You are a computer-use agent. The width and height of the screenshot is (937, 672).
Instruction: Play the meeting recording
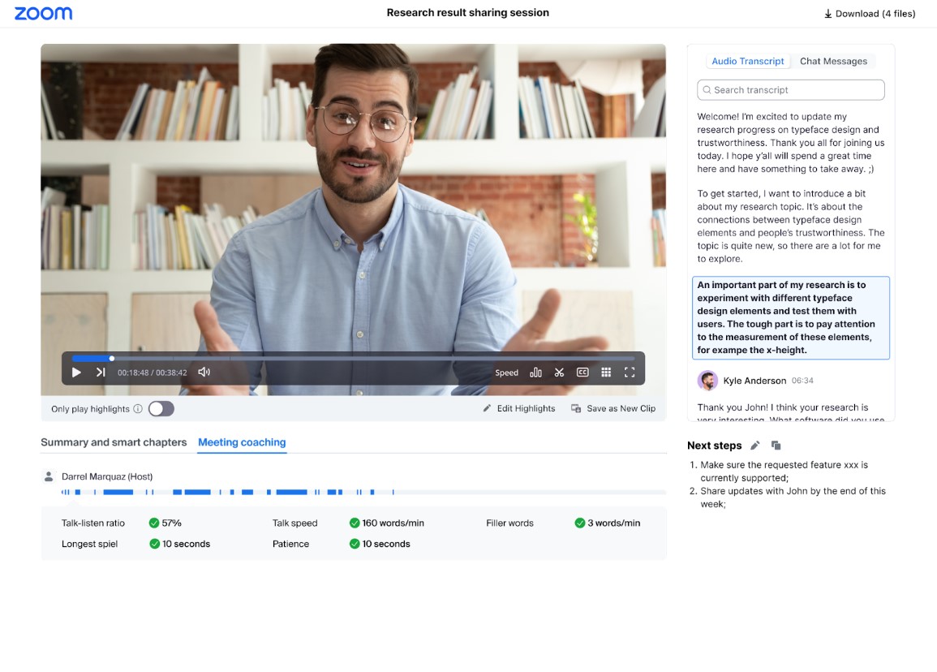(x=76, y=373)
